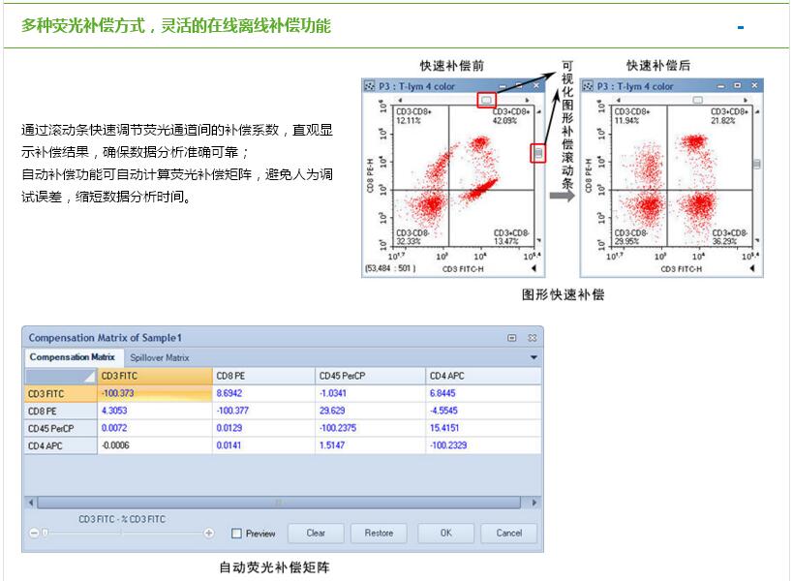Image resolution: width=793 pixels, height=581 pixels.
Task: Minimize the 快速补偿后 plot window
Action: click(720, 86)
